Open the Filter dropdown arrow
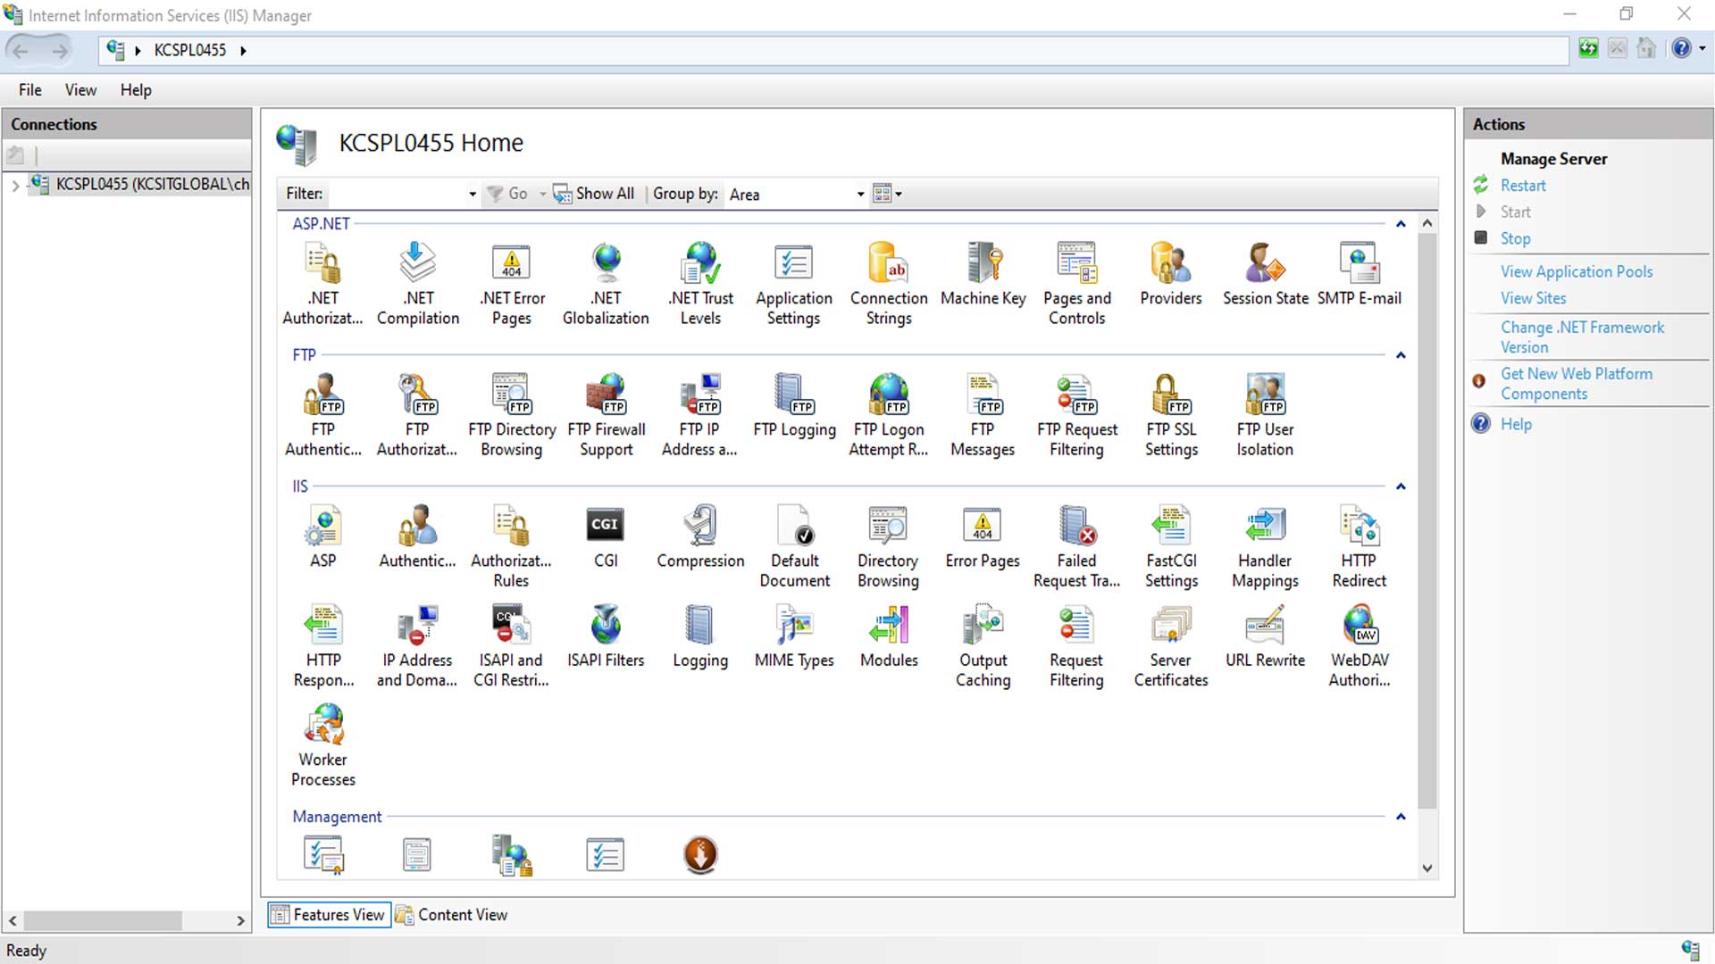This screenshot has height=964, width=1715. [x=473, y=195]
